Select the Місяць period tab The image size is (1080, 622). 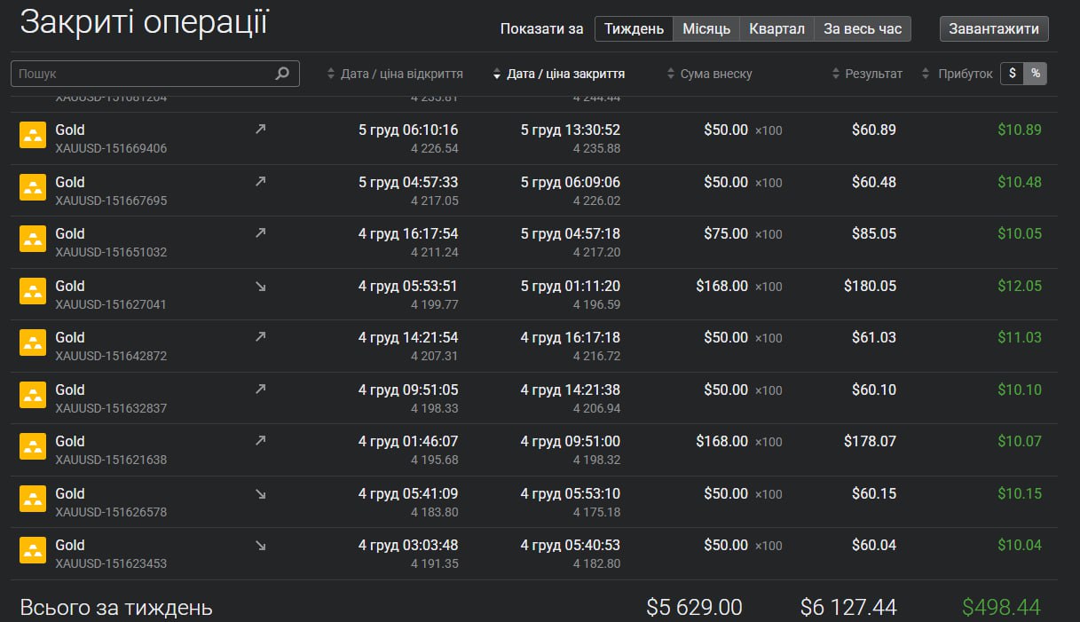point(706,28)
